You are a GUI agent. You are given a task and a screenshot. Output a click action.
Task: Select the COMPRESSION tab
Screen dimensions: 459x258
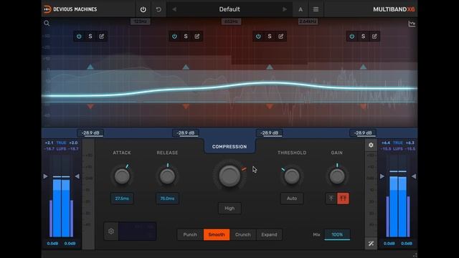(x=229, y=146)
